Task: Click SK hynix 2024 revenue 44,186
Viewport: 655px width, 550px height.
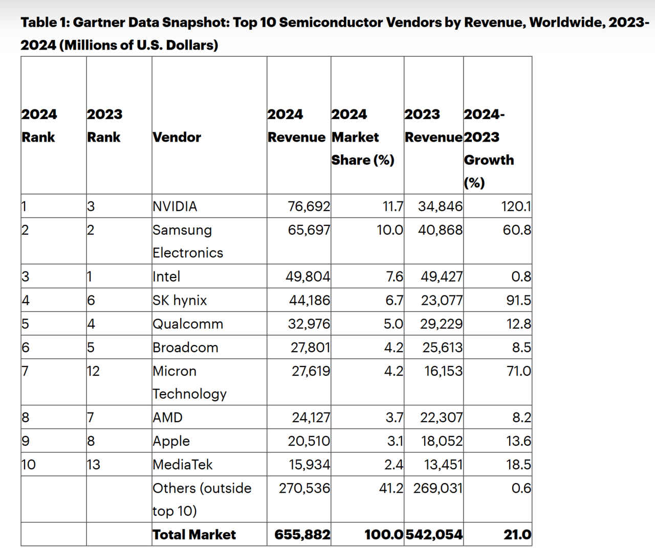Action: (310, 300)
